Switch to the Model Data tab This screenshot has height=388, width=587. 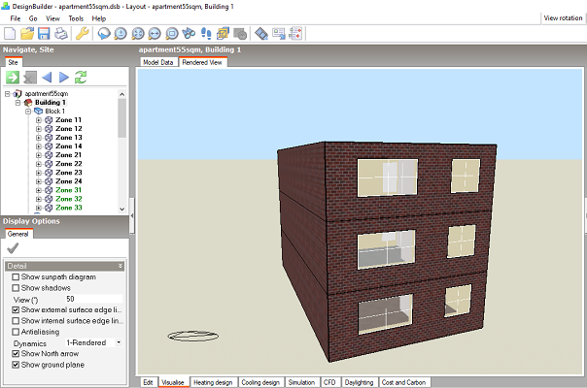pyautogui.click(x=158, y=61)
